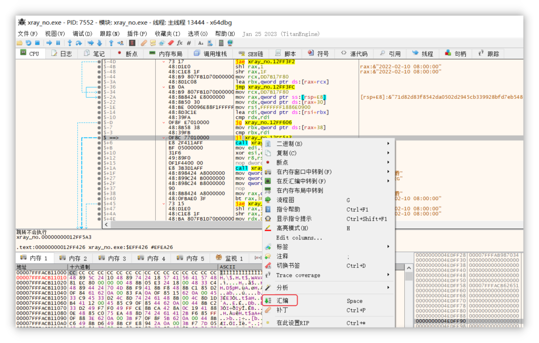Open the 内存 2 dump tab

[73, 258]
